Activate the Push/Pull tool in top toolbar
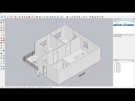 20,17
